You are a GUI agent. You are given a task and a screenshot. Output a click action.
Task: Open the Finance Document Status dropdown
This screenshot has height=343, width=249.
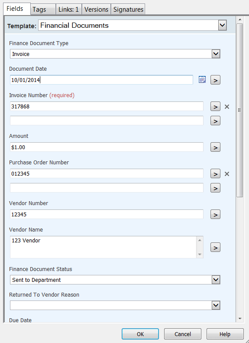216,280
